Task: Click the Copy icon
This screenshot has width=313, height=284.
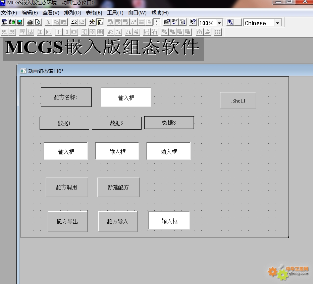Action: (56, 22)
